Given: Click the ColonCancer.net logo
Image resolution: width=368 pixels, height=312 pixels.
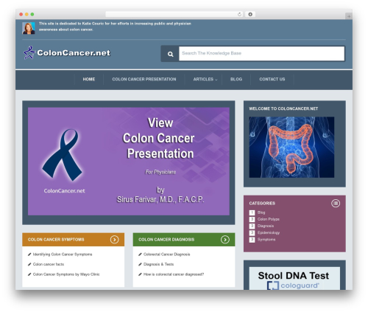Looking at the screenshot, I should (67, 52).
